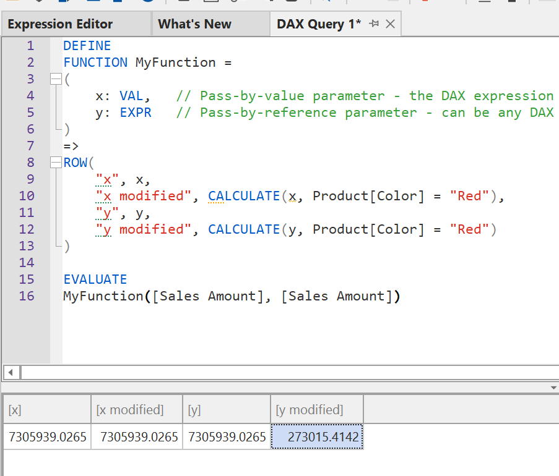Collapse the ROW block at line 8
Viewport: 559px width, 476px height.
point(56,163)
